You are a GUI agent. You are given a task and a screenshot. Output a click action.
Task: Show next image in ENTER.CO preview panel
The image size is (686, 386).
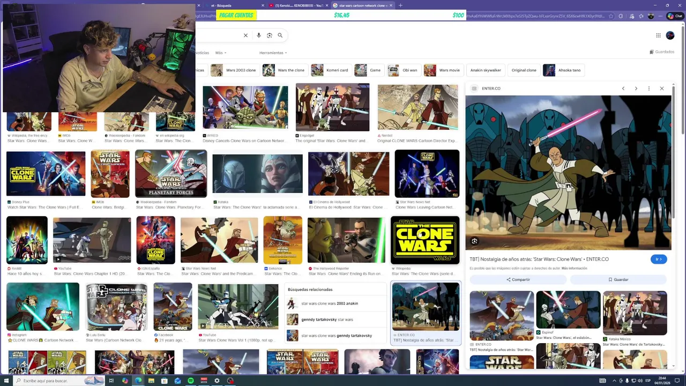point(636,88)
